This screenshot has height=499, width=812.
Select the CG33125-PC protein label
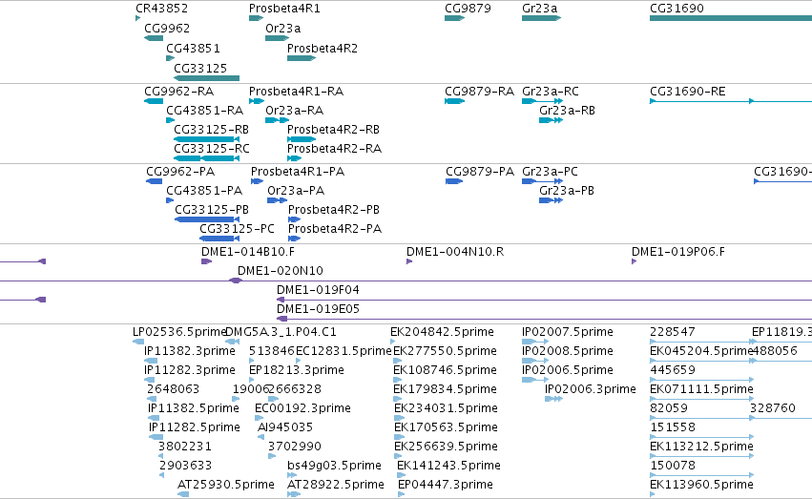(237, 229)
